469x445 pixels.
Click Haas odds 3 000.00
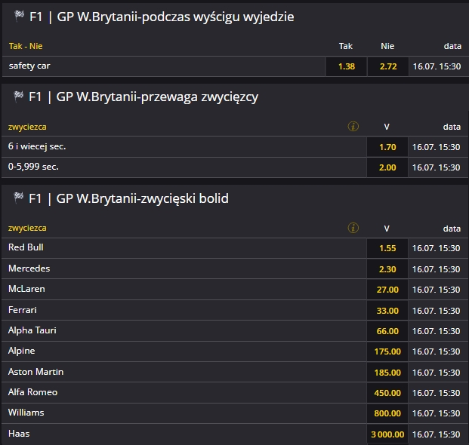pos(387,434)
